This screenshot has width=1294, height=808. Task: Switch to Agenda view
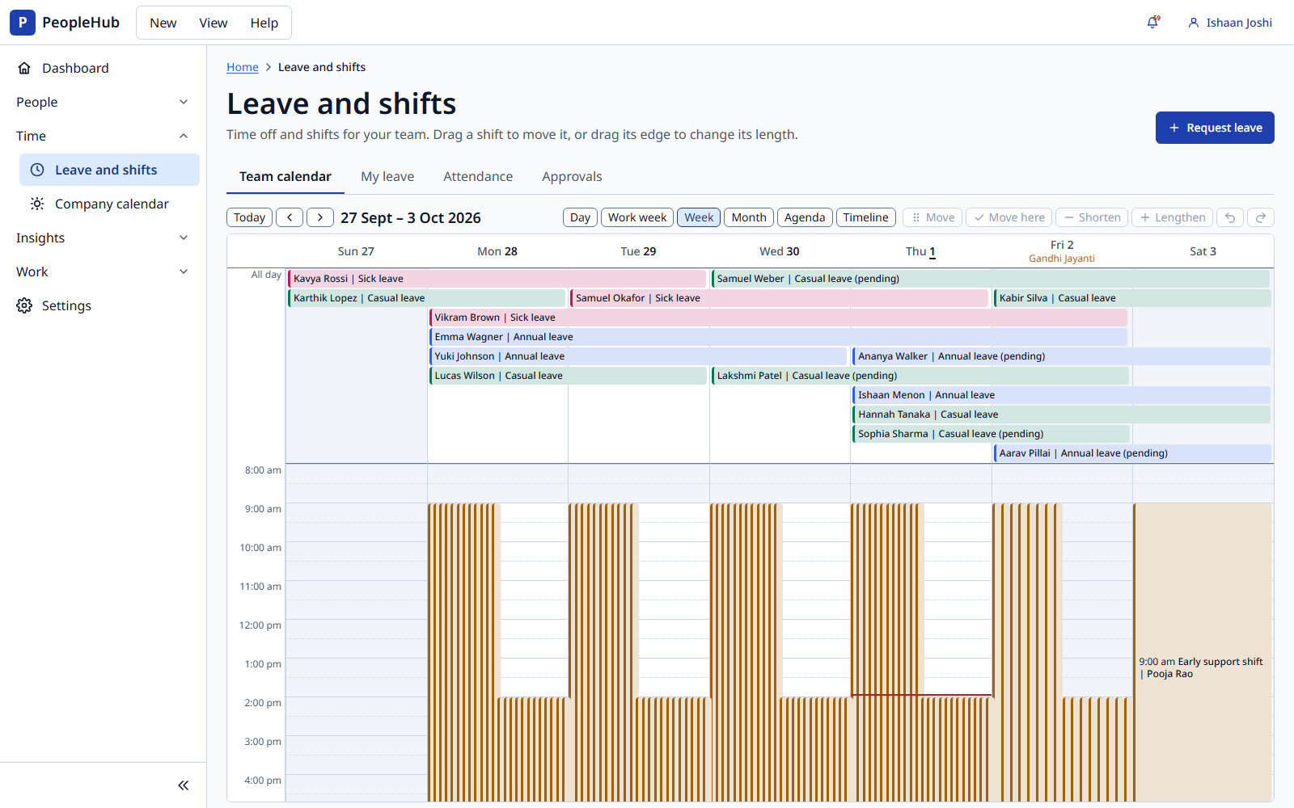[805, 217]
